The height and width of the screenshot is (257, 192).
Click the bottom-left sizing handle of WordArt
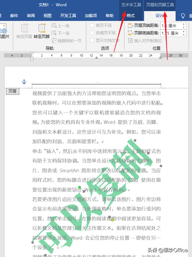pyautogui.click(x=32, y=242)
